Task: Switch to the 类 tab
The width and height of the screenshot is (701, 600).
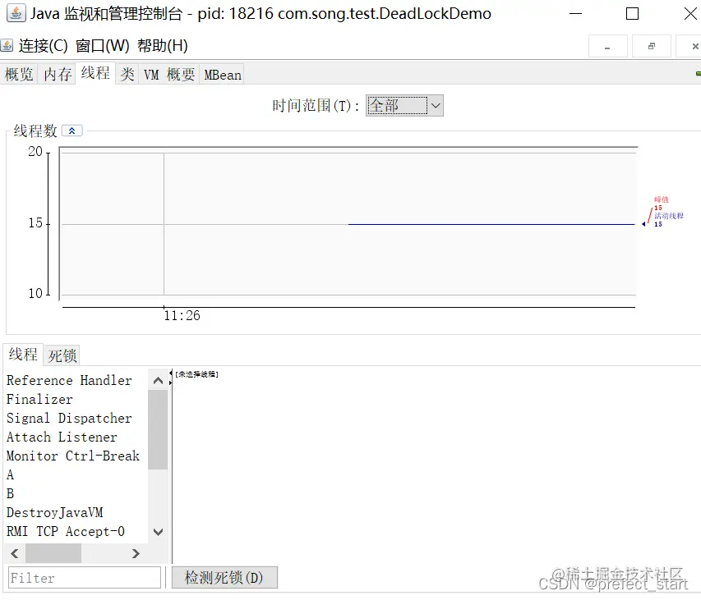Action: [x=127, y=74]
